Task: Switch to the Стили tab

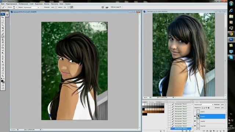Action: coord(159,102)
